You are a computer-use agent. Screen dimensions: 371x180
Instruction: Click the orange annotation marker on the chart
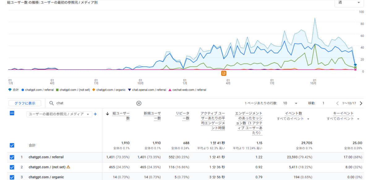tap(224, 73)
